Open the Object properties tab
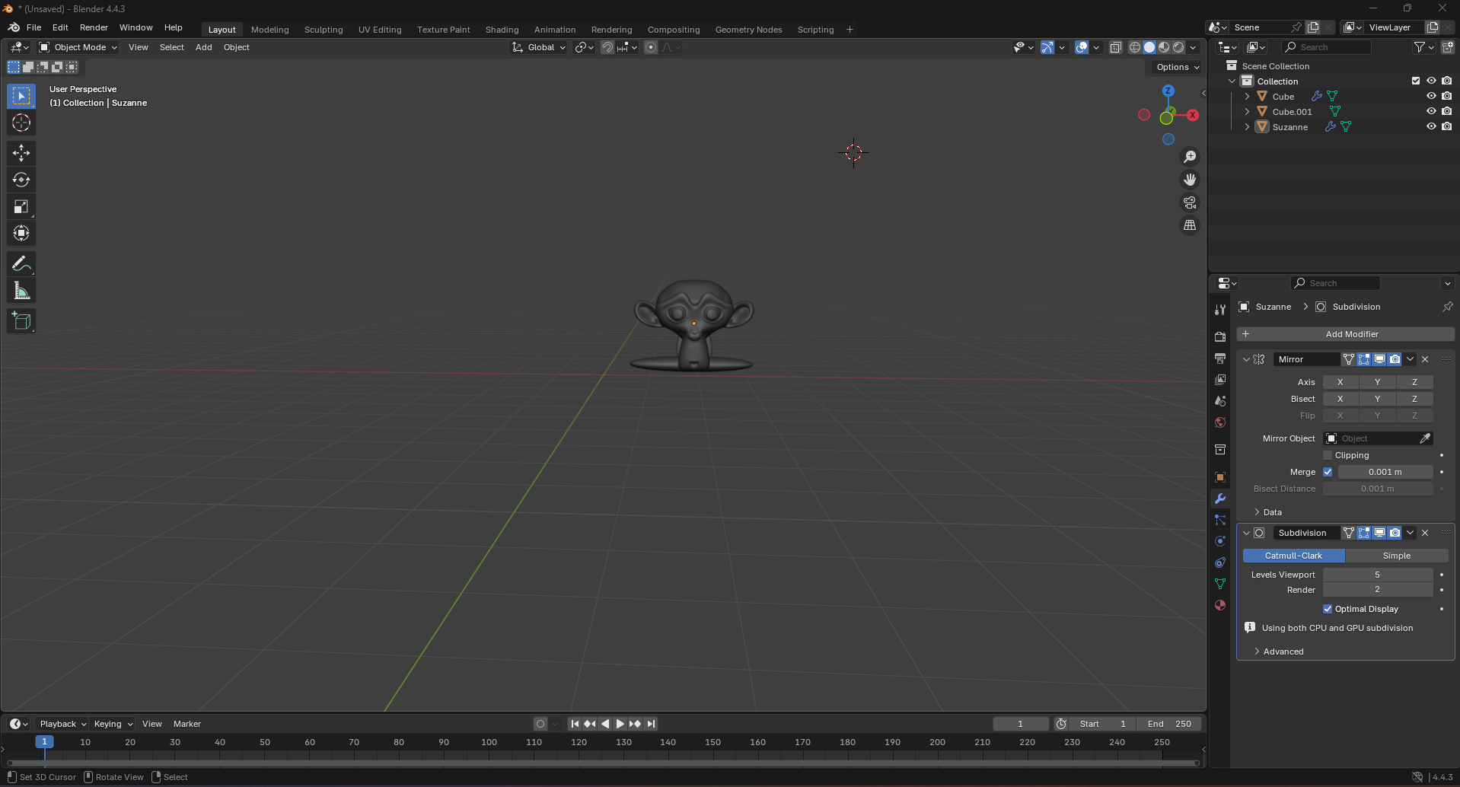1460x787 pixels. point(1220,477)
